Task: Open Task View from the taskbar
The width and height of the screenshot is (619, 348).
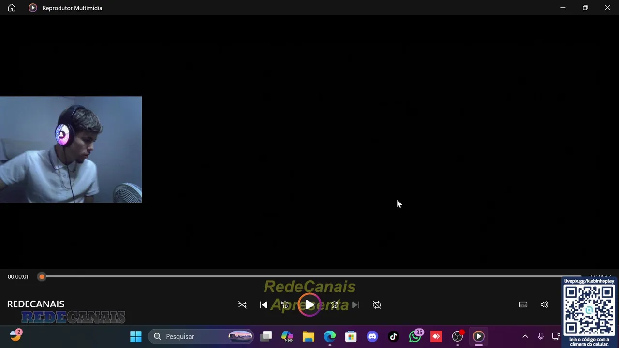Action: pyautogui.click(x=266, y=336)
